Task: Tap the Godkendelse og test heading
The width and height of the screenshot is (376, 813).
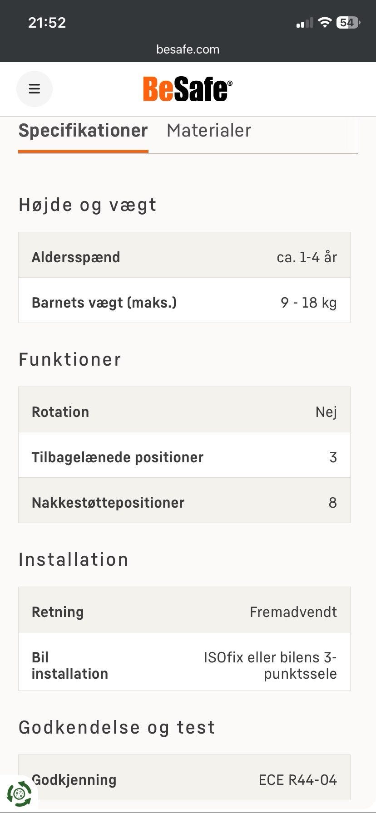Action: point(117,727)
